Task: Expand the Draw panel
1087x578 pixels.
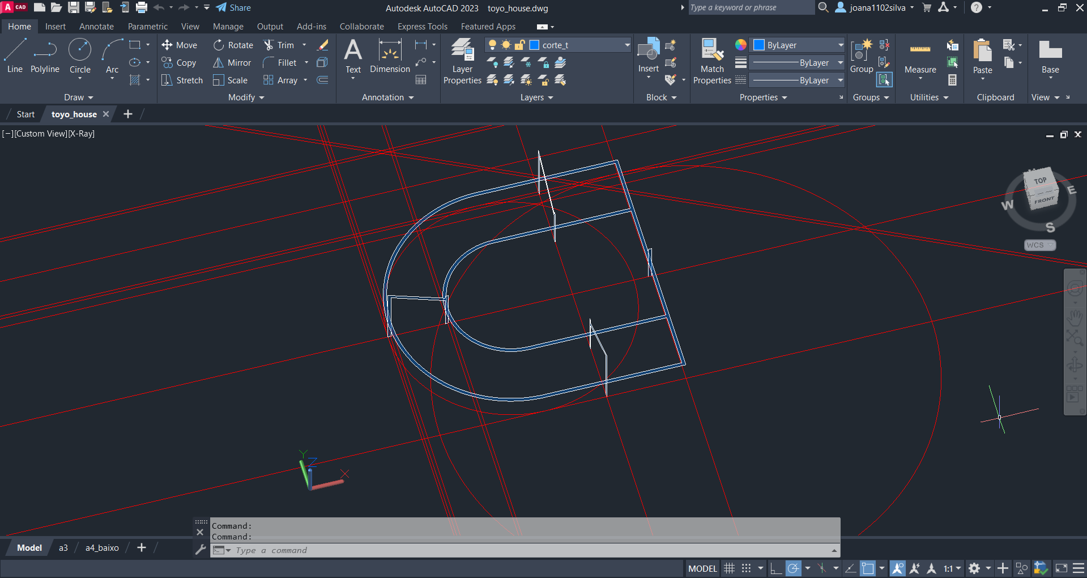Action: 78,97
